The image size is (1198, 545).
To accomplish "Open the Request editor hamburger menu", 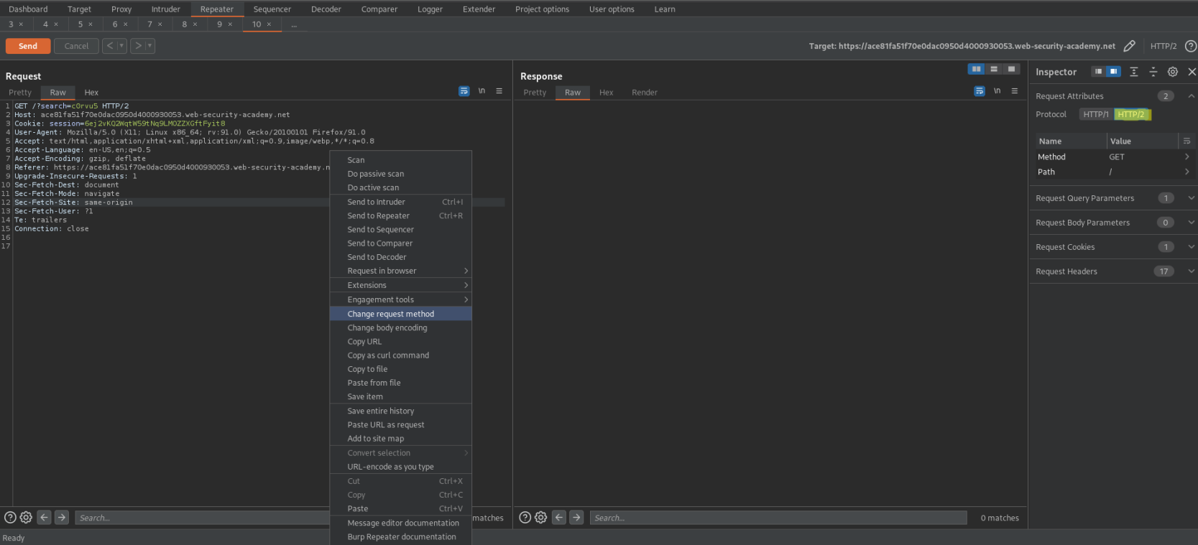I will coord(499,91).
